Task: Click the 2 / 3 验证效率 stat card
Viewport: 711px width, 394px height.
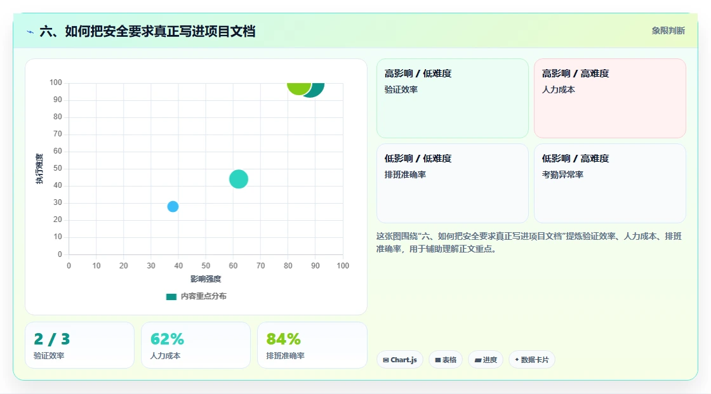Action: (x=80, y=345)
